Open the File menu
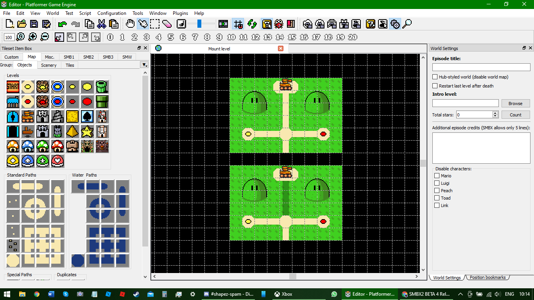Viewport: 534px width, 300px height. [x=7, y=13]
